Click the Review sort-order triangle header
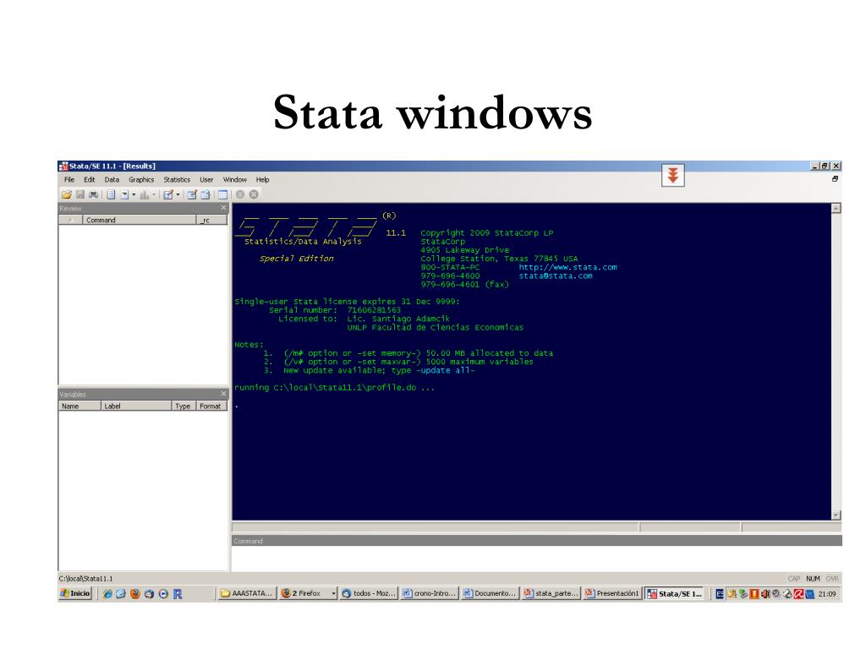Image resolution: width=866 pixels, height=649 pixels. (x=70, y=220)
